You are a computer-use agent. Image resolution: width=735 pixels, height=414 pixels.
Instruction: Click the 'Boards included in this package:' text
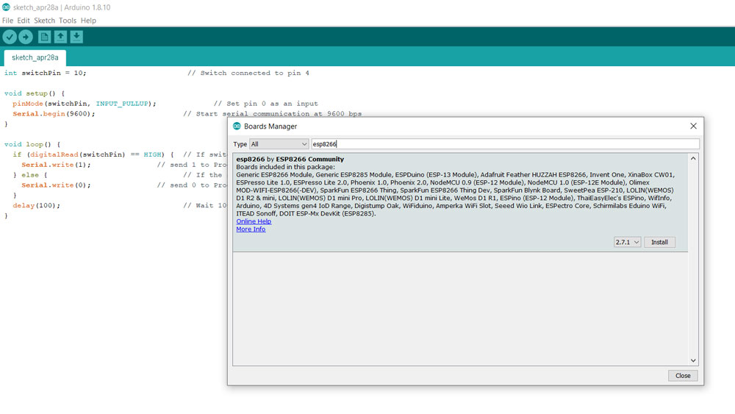click(285, 167)
